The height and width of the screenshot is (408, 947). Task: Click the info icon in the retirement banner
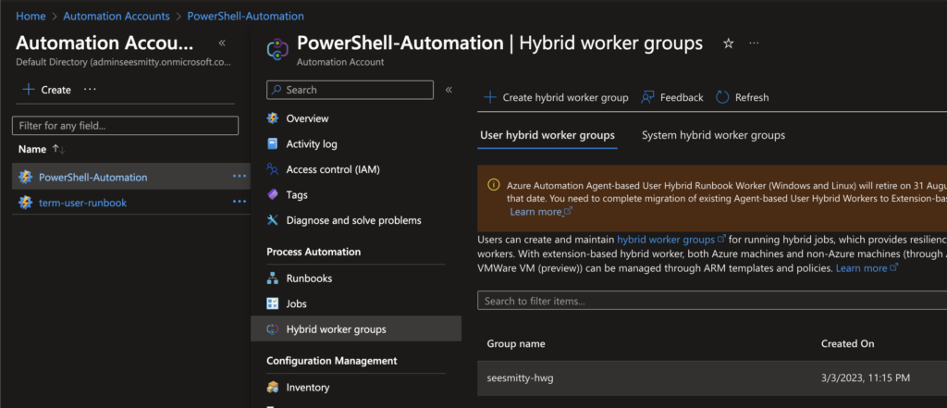pos(494,184)
